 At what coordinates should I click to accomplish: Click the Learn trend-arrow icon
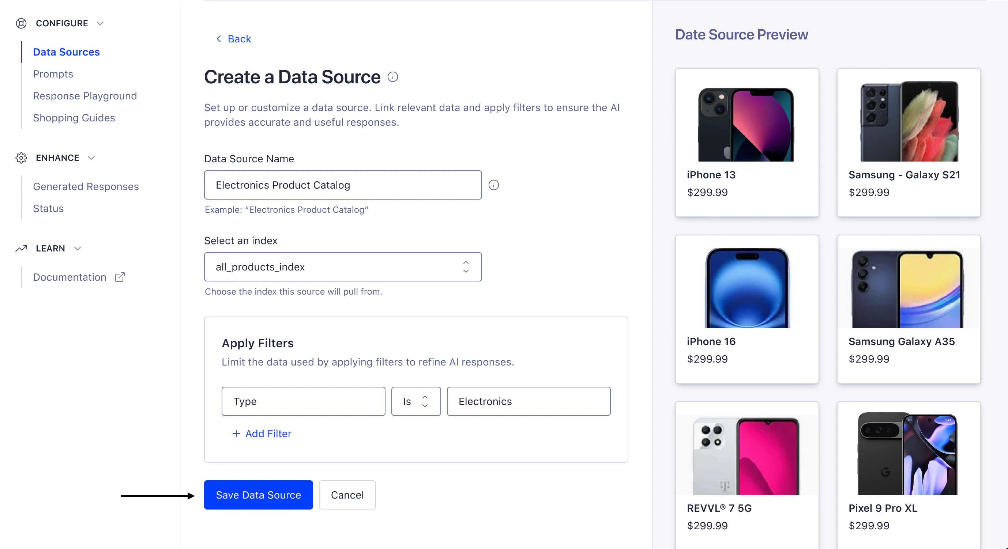[21, 248]
